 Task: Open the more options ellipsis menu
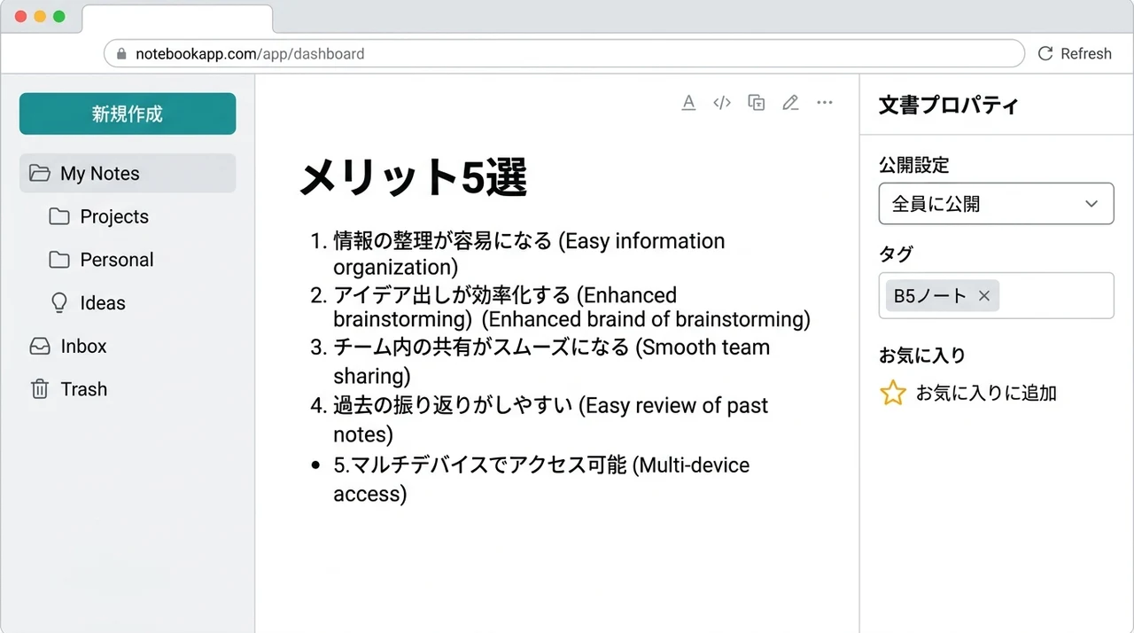825,103
